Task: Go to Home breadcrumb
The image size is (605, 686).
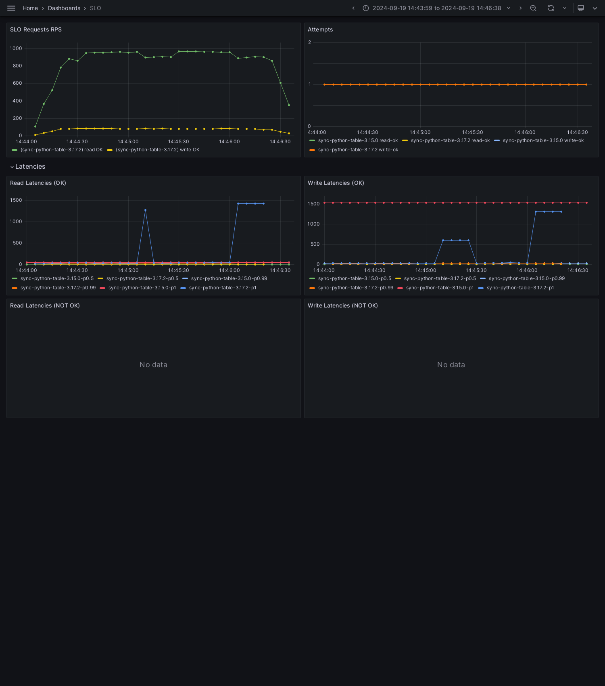Action: pyautogui.click(x=30, y=8)
